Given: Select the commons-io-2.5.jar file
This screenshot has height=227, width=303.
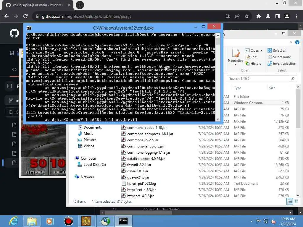Looking at the screenshot, I should (x=140, y=140).
